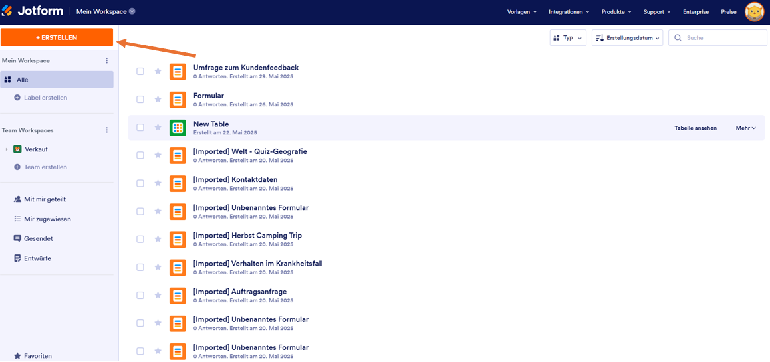Image resolution: width=770 pixels, height=362 pixels.
Task: Open the Mehr dropdown on New Table
Action: click(x=745, y=128)
